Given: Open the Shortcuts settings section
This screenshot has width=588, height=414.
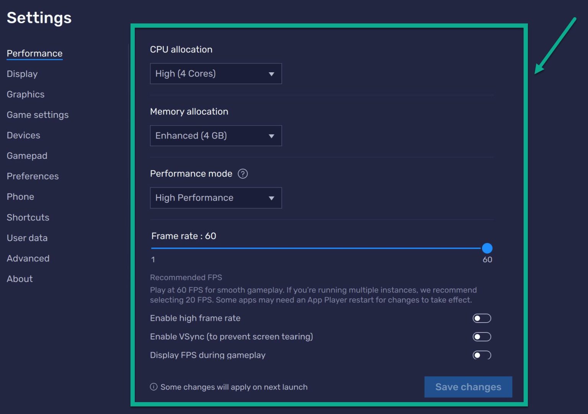Looking at the screenshot, I should [28, 217].
